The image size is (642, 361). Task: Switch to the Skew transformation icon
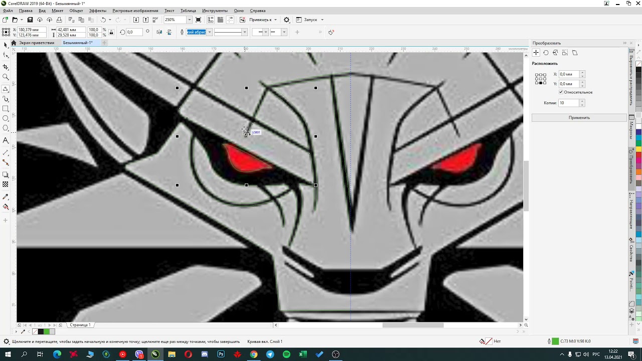[x=575, y=53]
